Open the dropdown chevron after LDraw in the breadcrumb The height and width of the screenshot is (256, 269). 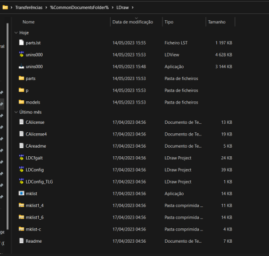[133, 7]
